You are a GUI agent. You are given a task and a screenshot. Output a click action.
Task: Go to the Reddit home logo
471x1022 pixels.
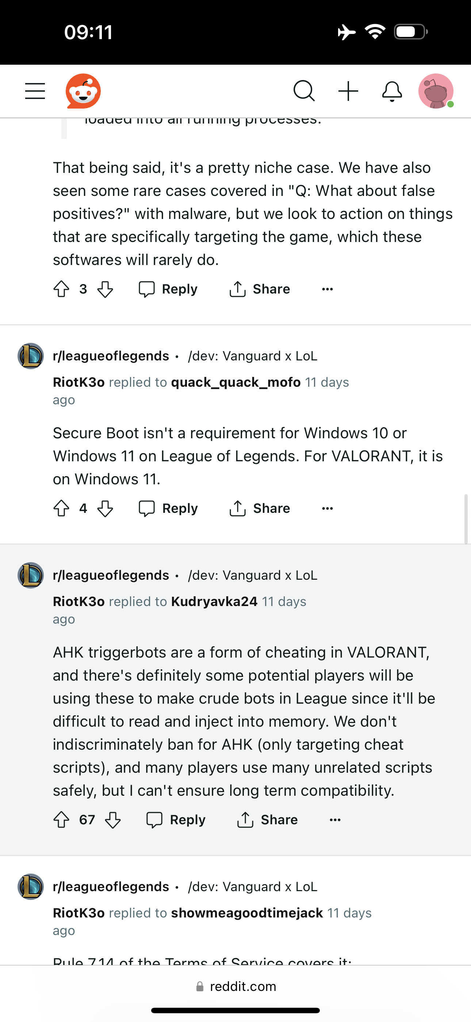(x=83, y=91)
